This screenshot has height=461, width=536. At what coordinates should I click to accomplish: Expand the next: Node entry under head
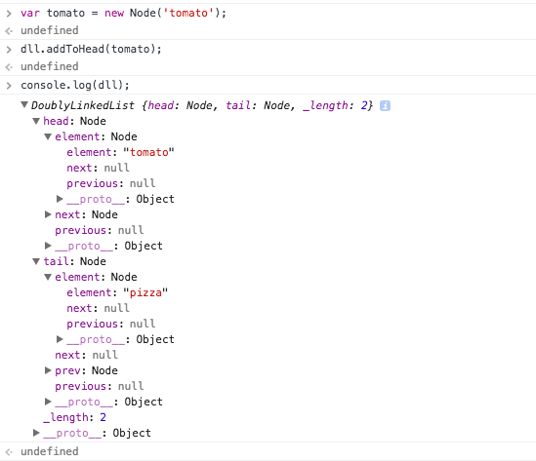tap(48, 214)
